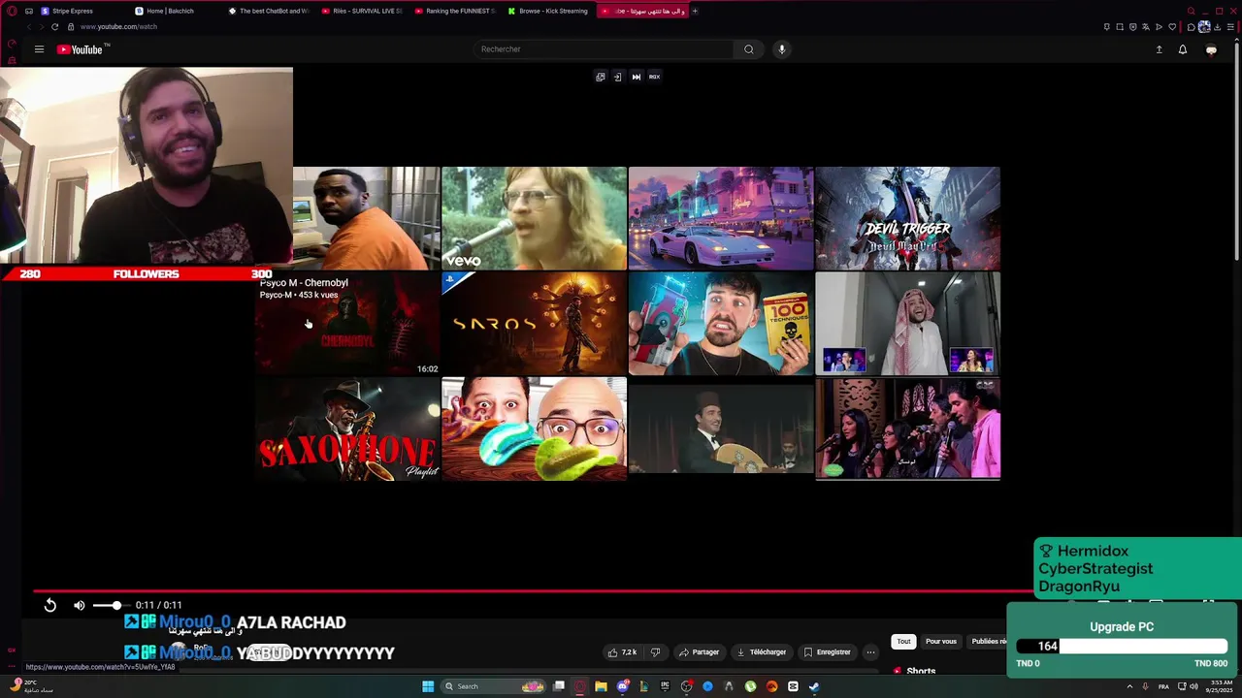This screenshot has width=1242, height=698.
Task: Switch to the best ChatBot browser tab
Action: click(267, 11)
